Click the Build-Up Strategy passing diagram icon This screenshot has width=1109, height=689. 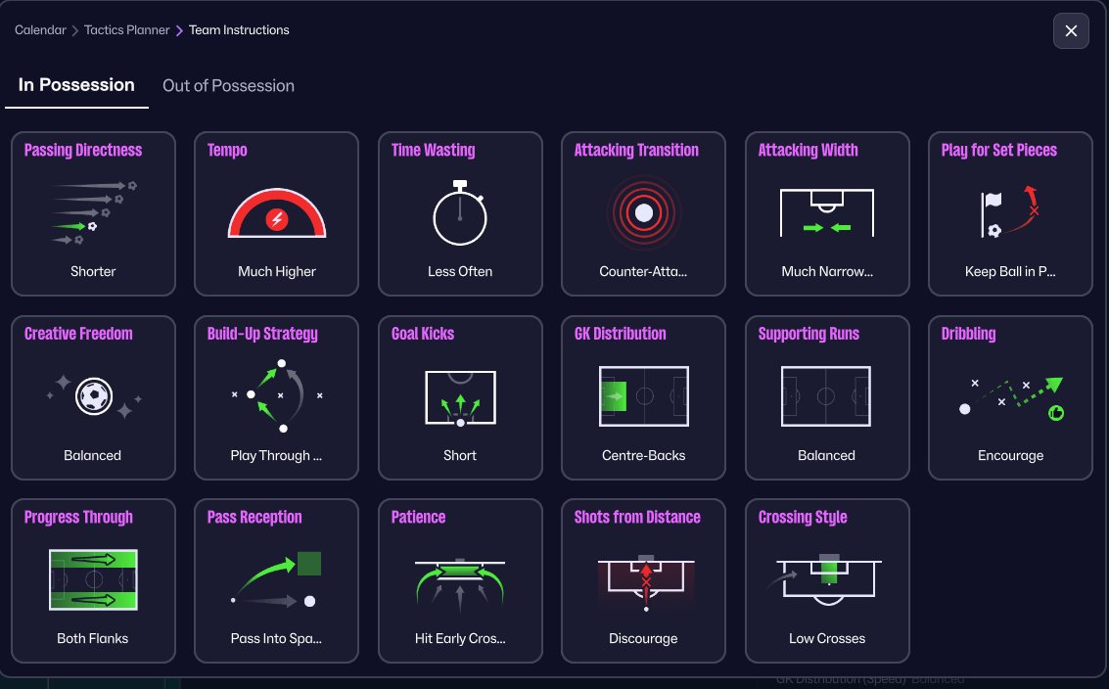point(277,395)
